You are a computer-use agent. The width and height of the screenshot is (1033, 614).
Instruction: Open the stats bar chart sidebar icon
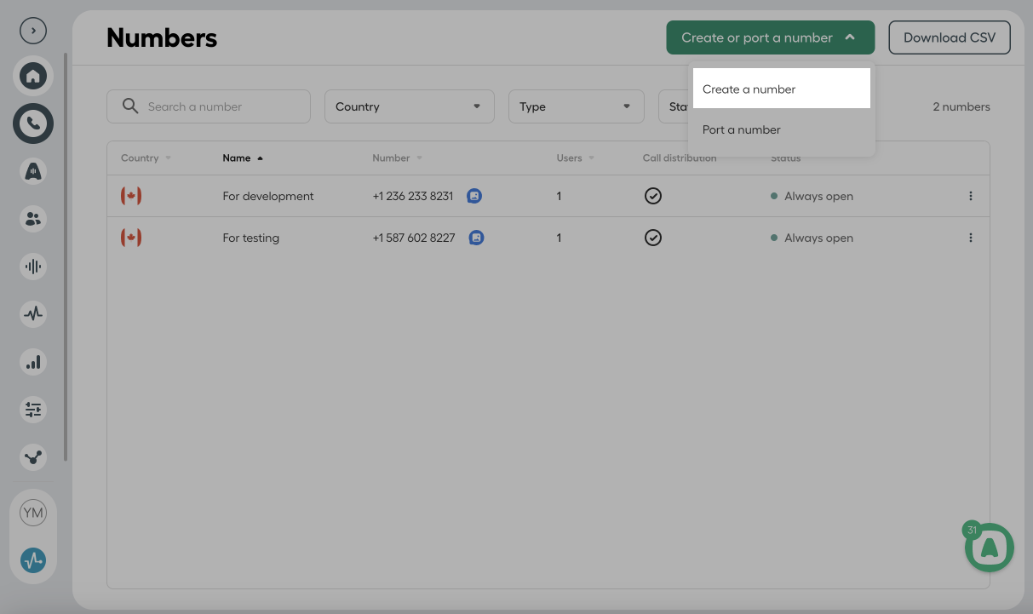point(33,362)
